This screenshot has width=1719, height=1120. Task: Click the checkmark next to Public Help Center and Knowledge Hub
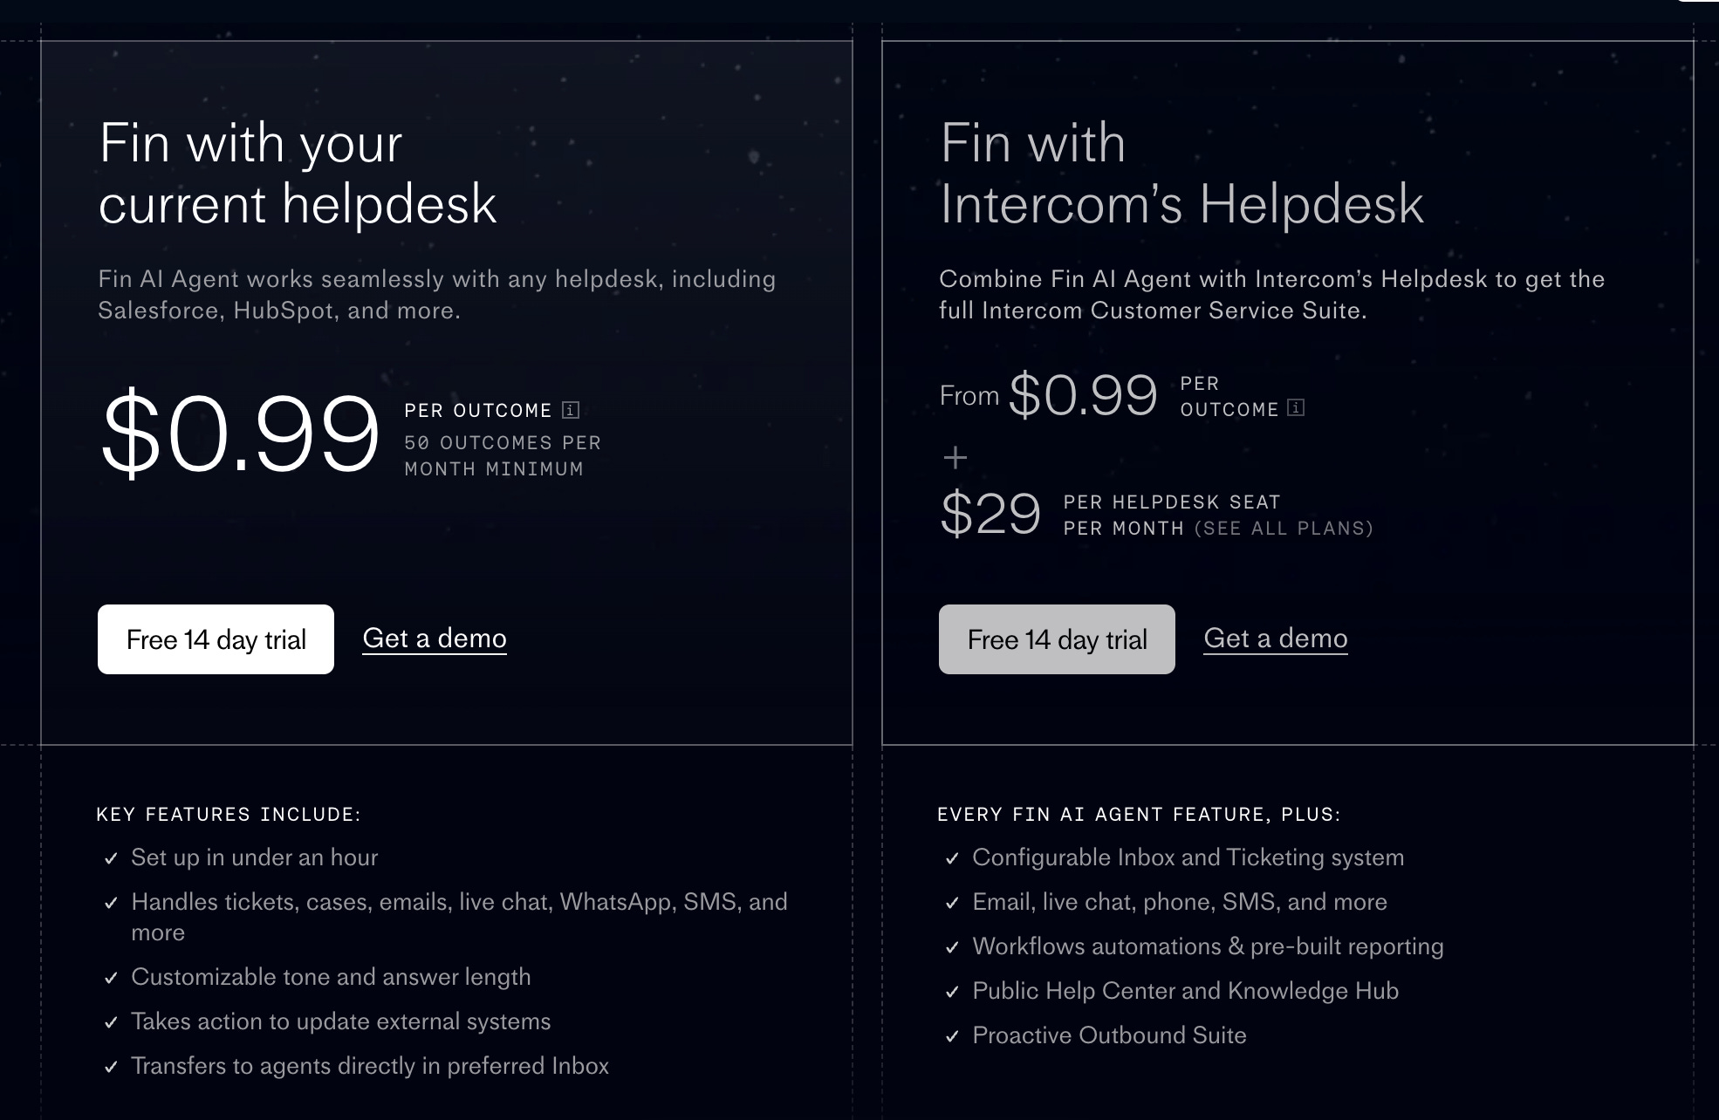[x=952, y=992]
